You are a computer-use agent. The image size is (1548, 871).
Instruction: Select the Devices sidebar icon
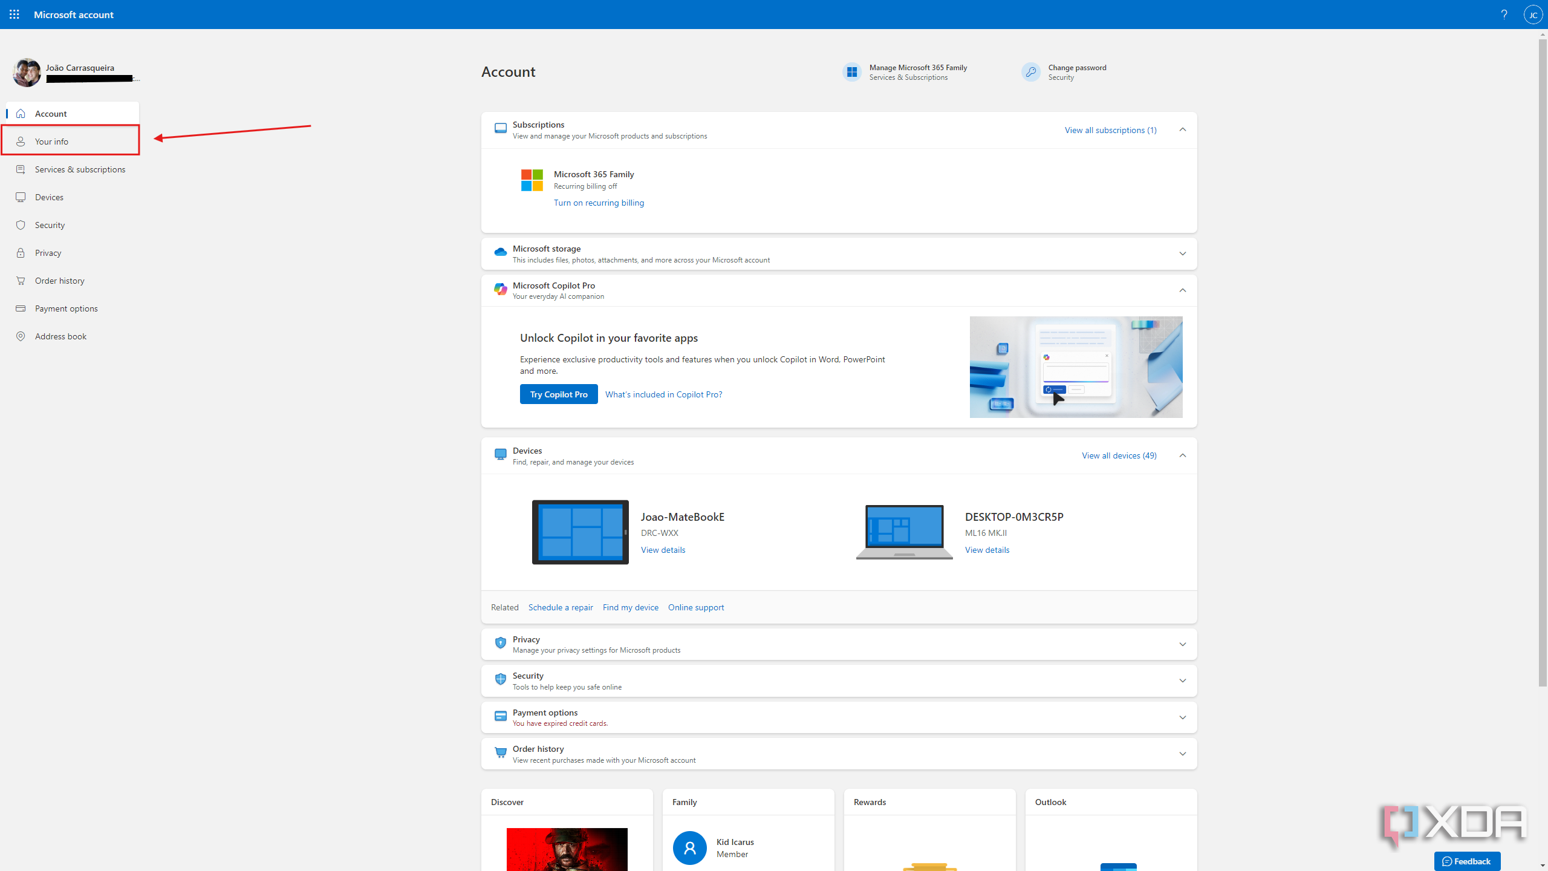pyautogui.click(x=21, y=197)
